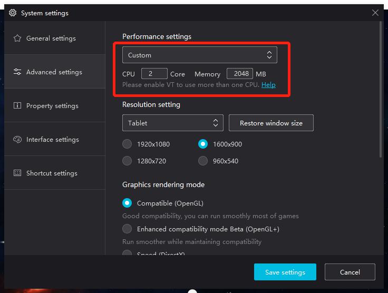The height and width of the screenshot is (293, 388).
Task: Choose the 960x540 resolution
Action: (x=203, y=161)
